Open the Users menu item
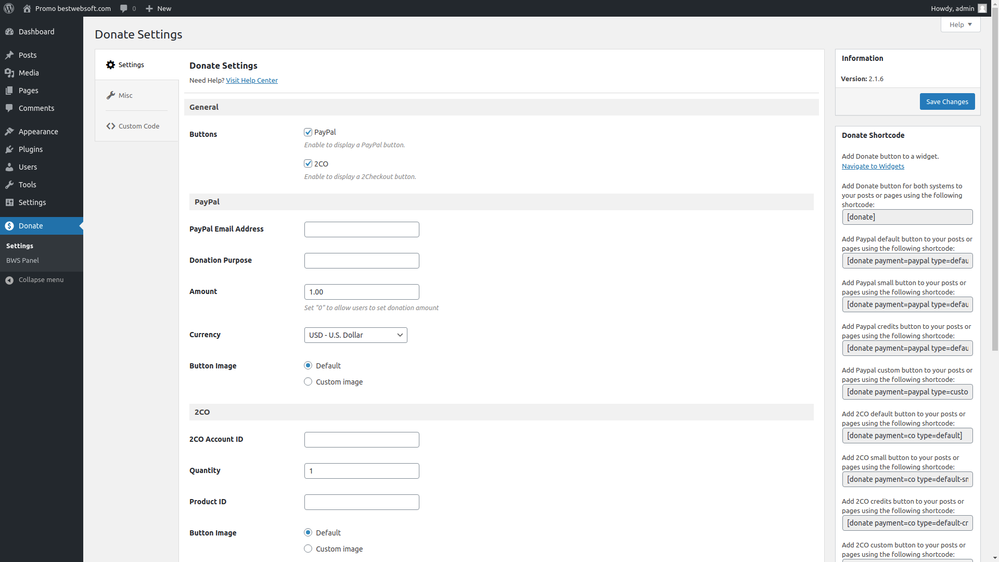This screenshot has width=999, height=562. pyautogui.click(x=42, y=167)
